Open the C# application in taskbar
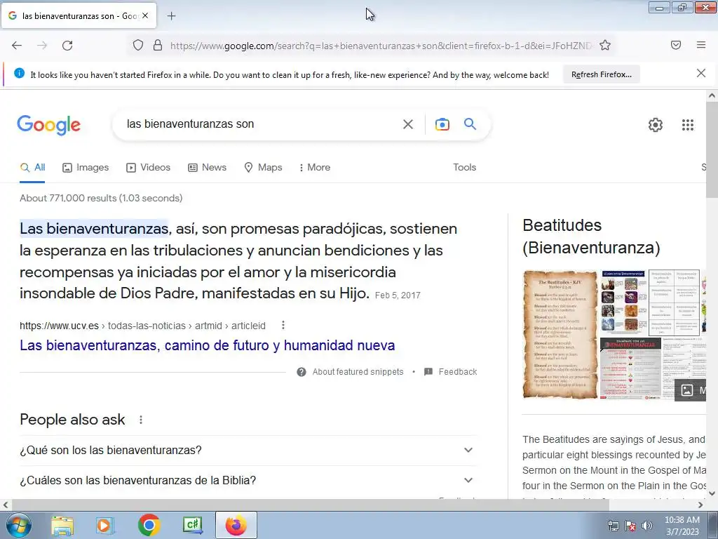The width and height of the screenshot is (718, 539). pyautogui.click(x=192, y=525)
